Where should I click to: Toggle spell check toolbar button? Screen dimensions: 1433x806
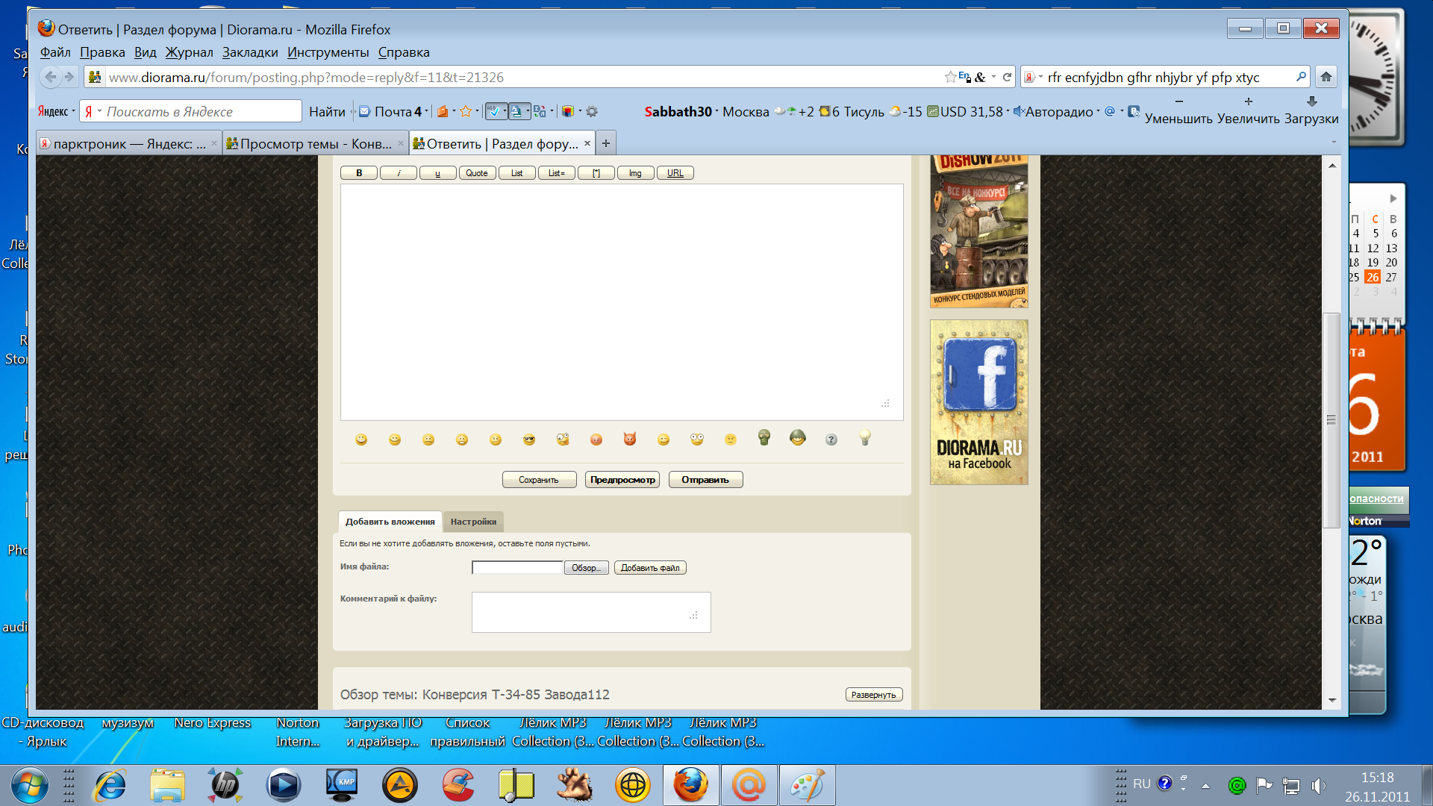pos(494,112)
